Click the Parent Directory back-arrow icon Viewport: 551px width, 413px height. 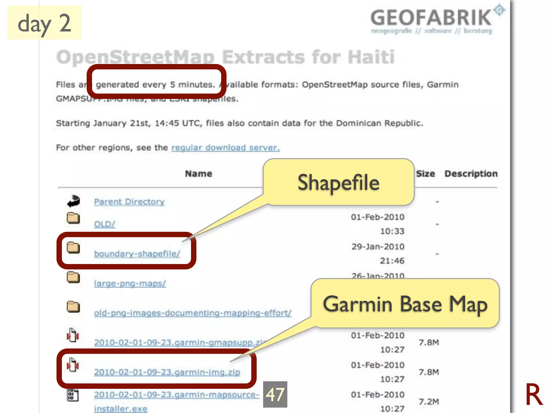tap(74, 201)
